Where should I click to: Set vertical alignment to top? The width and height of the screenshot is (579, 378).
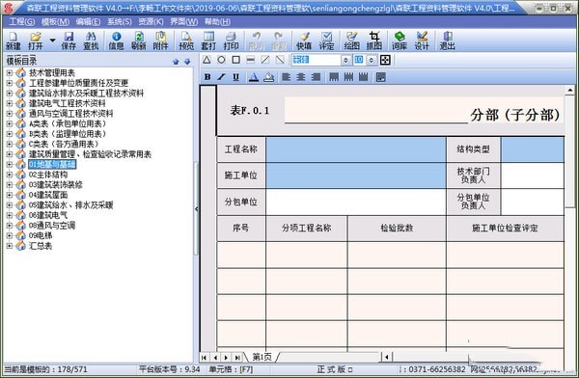[334, 77]
